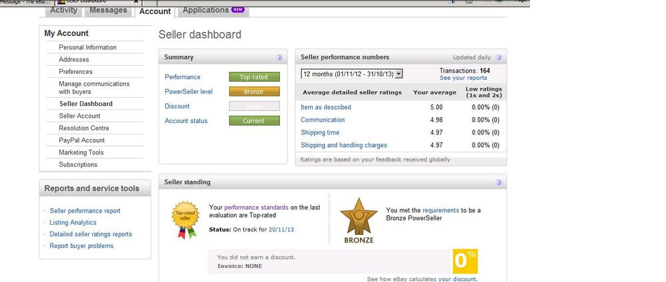Image resolution: width=666 pixels, height=282 pixels.
Task: Open Report buyer problems link
Action: coord(81,246)
